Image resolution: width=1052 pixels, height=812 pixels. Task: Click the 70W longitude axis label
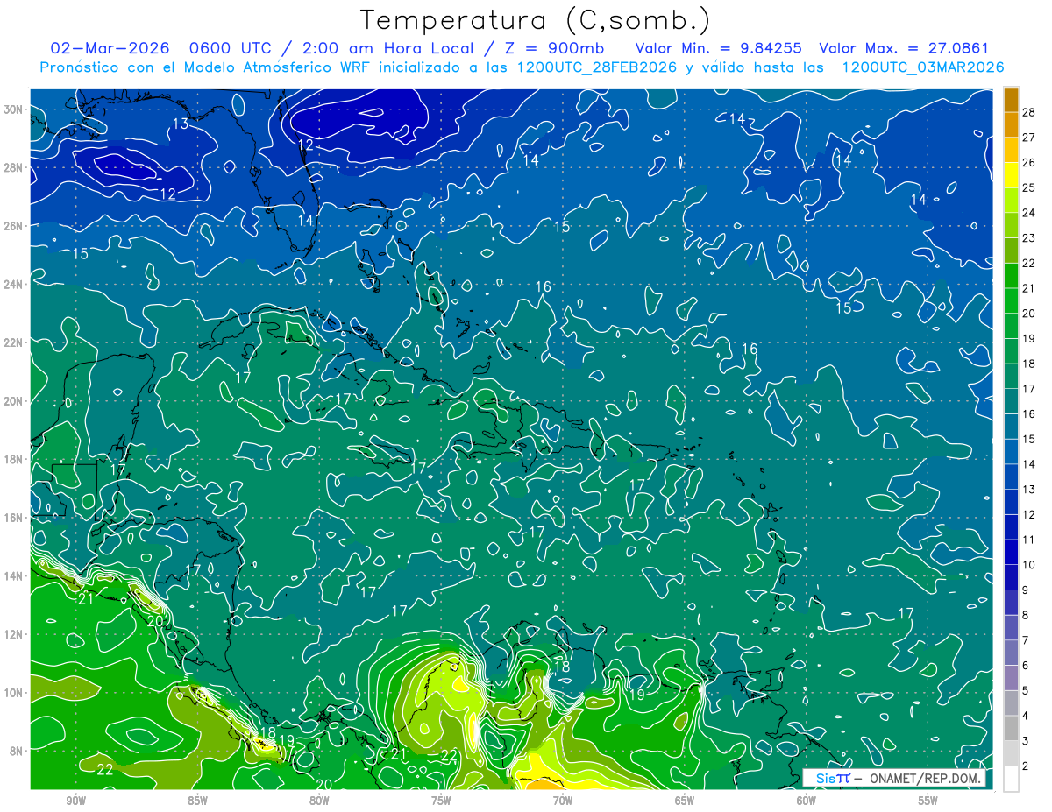tap(563, 801)
